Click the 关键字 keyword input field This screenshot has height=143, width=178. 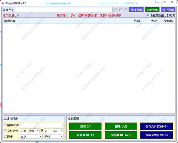click(63, 10)
